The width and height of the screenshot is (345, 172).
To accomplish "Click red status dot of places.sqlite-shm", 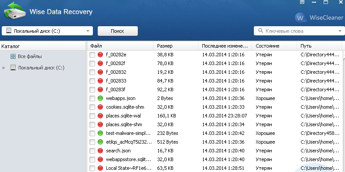I will click(x=100, y=124).
